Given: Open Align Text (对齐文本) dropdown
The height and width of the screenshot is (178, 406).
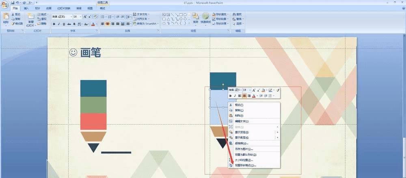Looking at the screenshot, I should pos(141,19).
